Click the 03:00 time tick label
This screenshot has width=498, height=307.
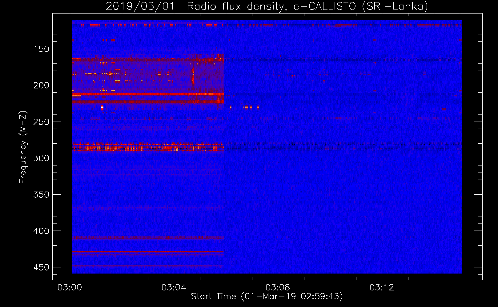coord(70,287)
